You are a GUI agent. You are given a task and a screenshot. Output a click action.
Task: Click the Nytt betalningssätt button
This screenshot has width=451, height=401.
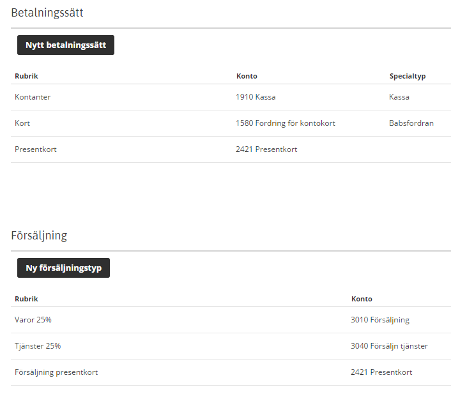point(66,45)
